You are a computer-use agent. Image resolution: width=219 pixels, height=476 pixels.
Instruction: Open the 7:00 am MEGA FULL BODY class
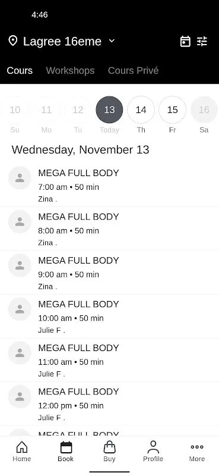pos(109,185)
